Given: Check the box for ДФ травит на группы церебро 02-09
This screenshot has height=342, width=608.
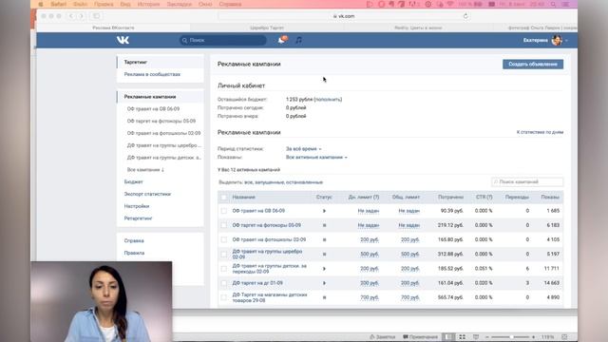Looking at the screenshot, I should [224, 254].
